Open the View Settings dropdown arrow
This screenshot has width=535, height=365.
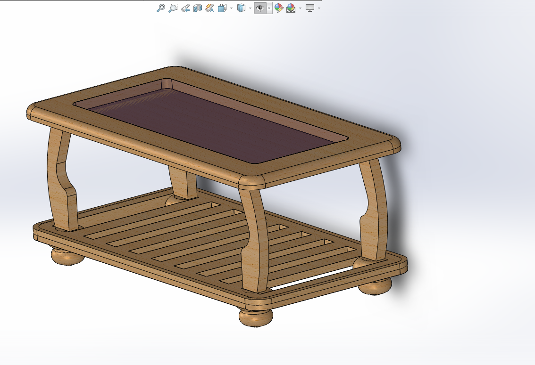click(x=319, y=8)
